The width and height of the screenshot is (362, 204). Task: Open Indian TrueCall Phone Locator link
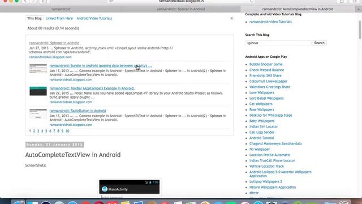tap(272, 160)
